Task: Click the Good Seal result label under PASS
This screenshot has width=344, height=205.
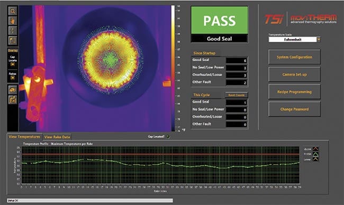Action: pos(220,39)
